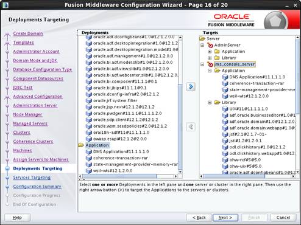The height and width of the screenshot is (225, 301).
Task: Open the Templates step
Action: point(23,43)
